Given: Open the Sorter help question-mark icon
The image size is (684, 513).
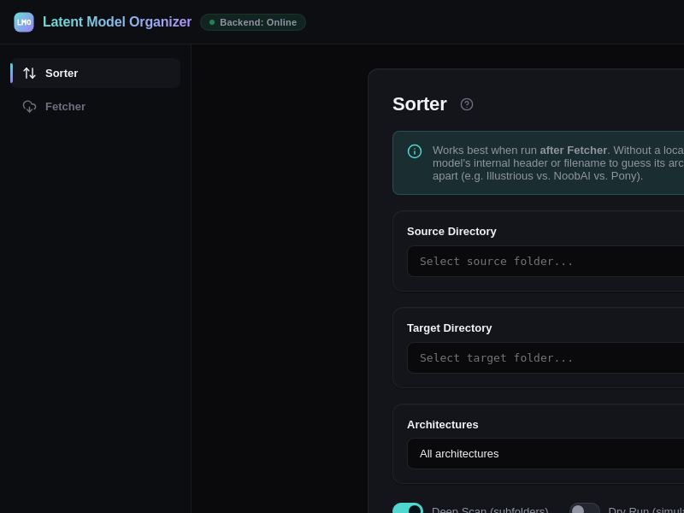Looking at the screenshot, I should 466,104.
